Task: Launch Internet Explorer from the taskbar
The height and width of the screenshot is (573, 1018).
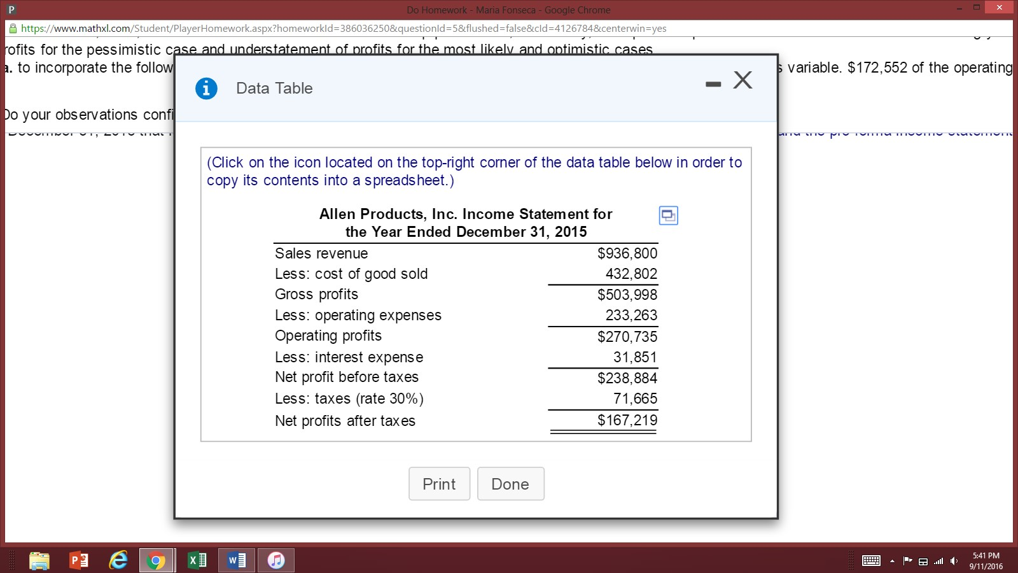Action: click(118, 560)
